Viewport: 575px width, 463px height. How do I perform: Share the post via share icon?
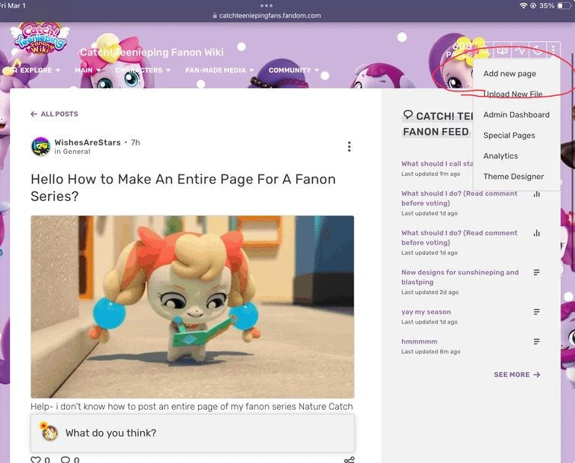[349, 460]
